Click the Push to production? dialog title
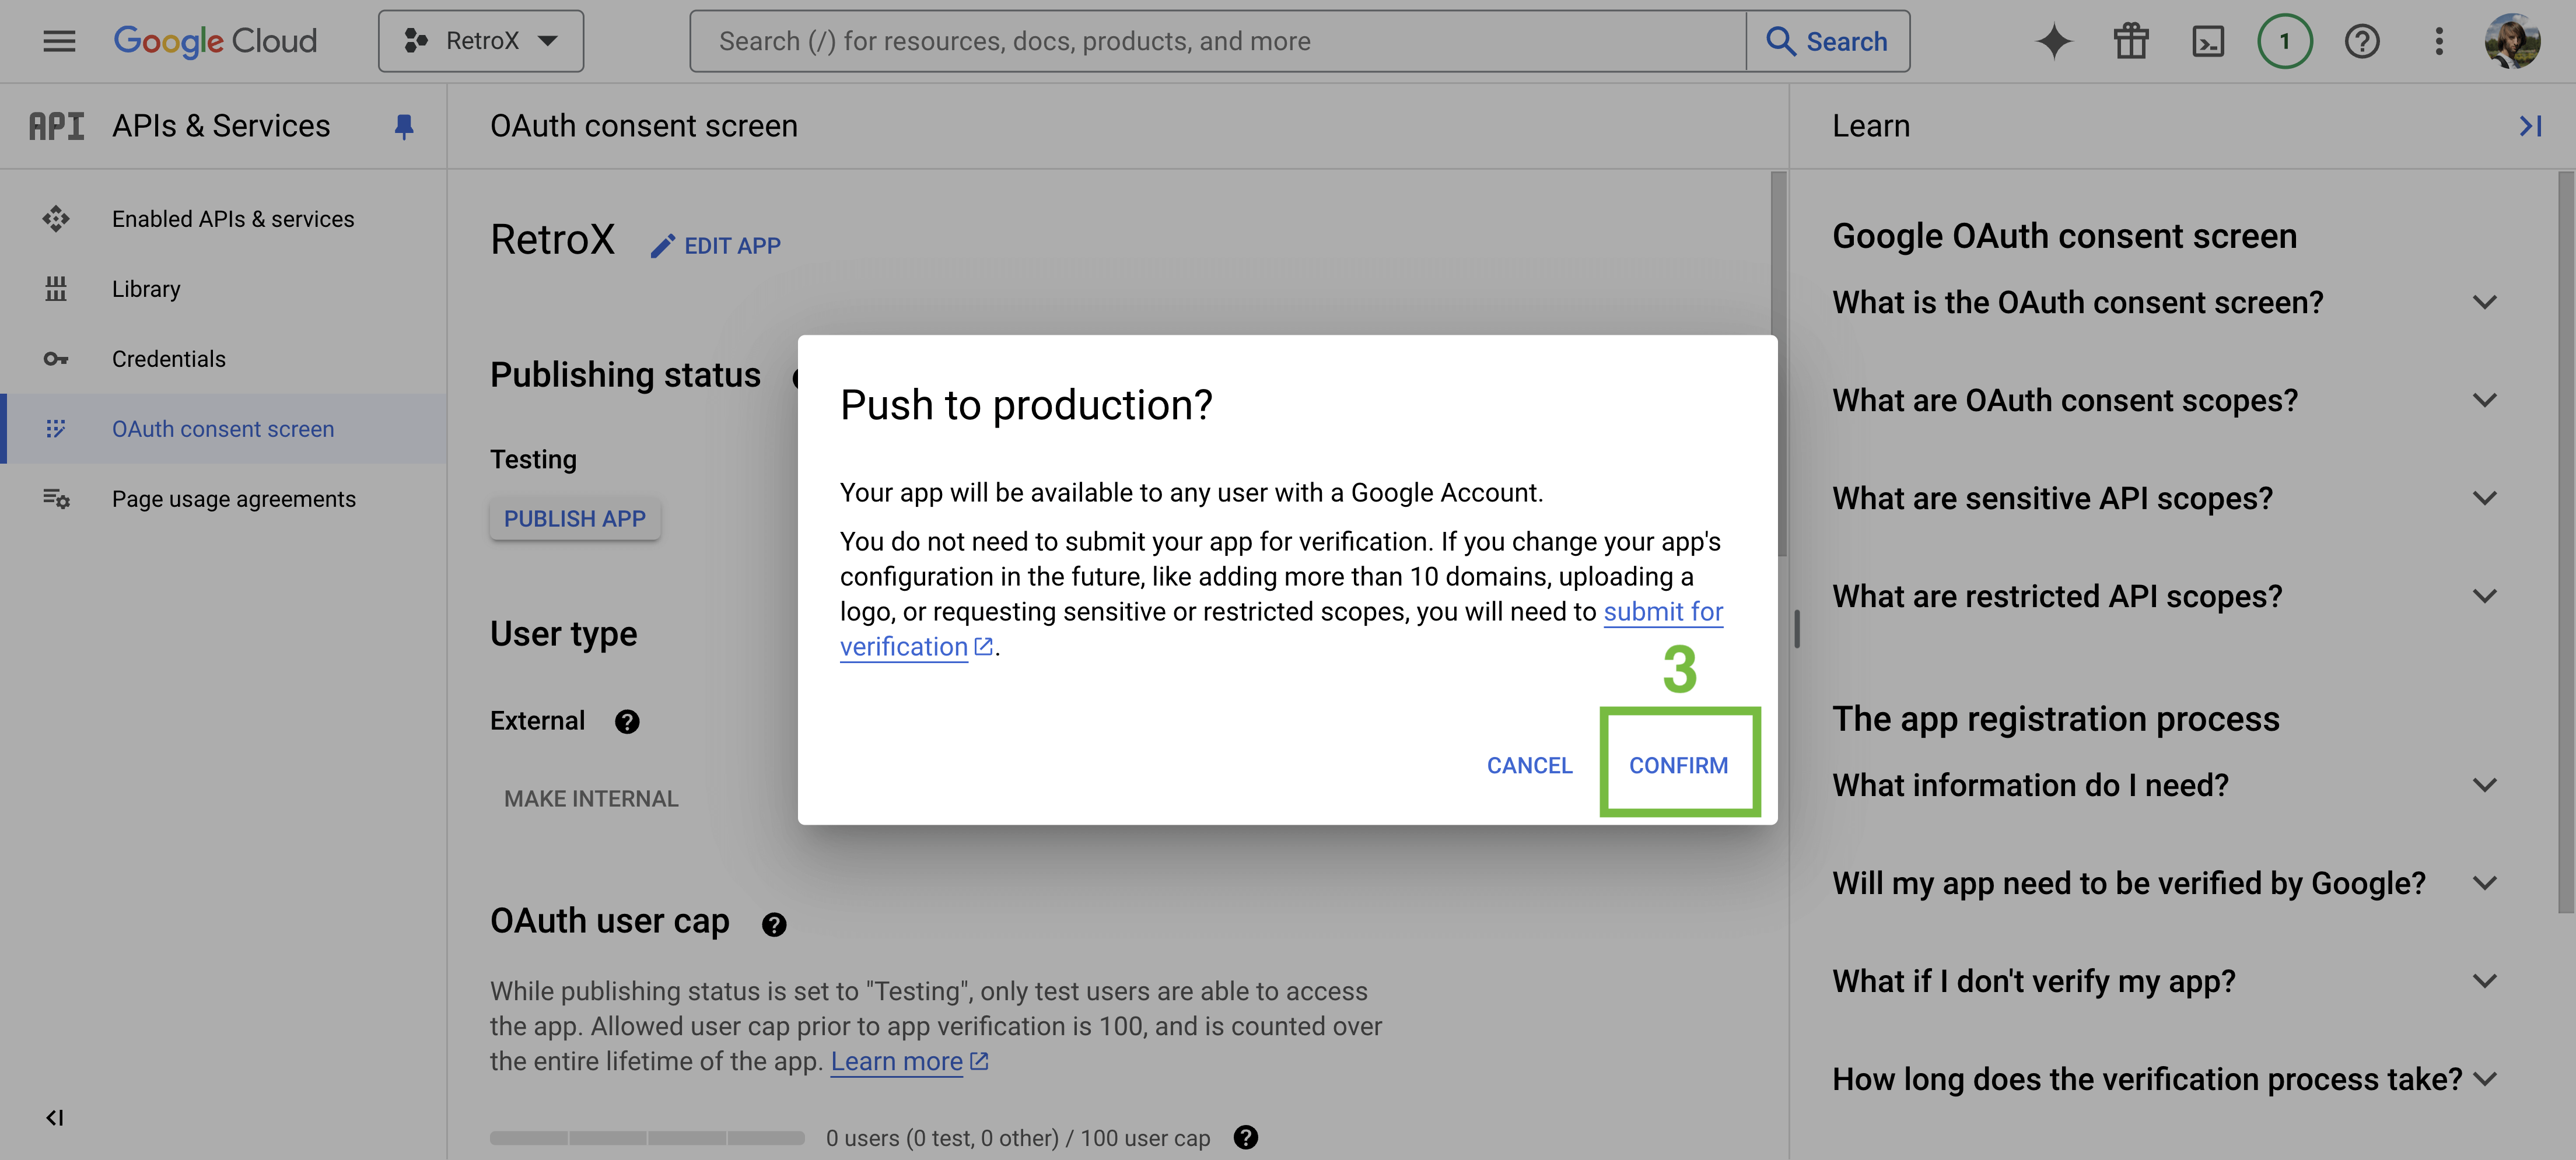The height and width of the screenshot is (1160, 2576). coord(1026,406)
